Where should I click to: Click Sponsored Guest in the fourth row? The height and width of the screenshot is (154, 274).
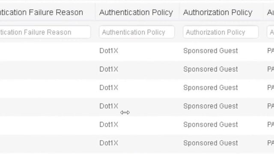pos(211,106)
